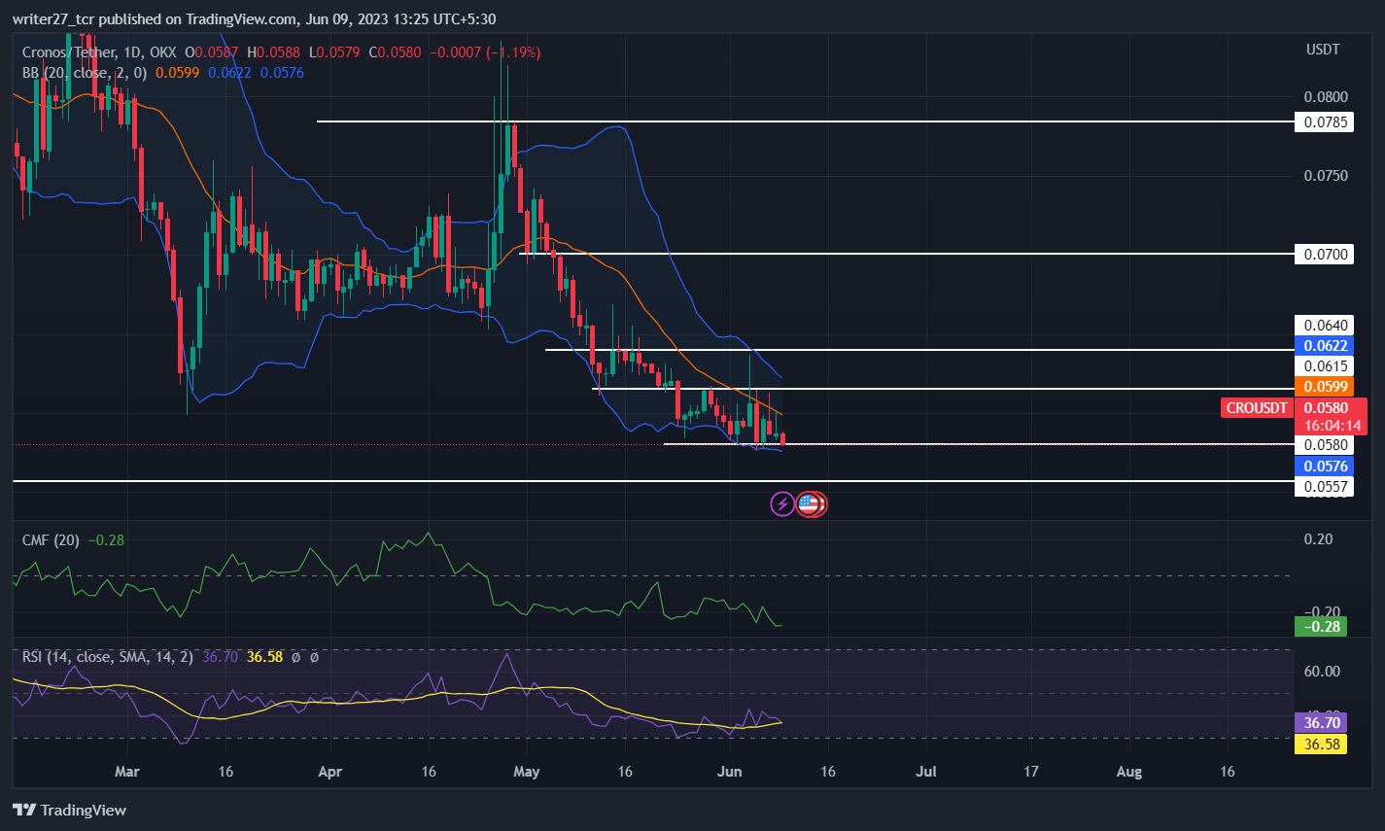This screenshot has width=1385, height=831.
Task: Click the blue 0.0576 lower band label
Action: click(1324, 467)
